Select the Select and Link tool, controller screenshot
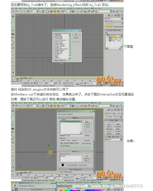The height and width of the screenshot is (191, 153). coord(21,11)
